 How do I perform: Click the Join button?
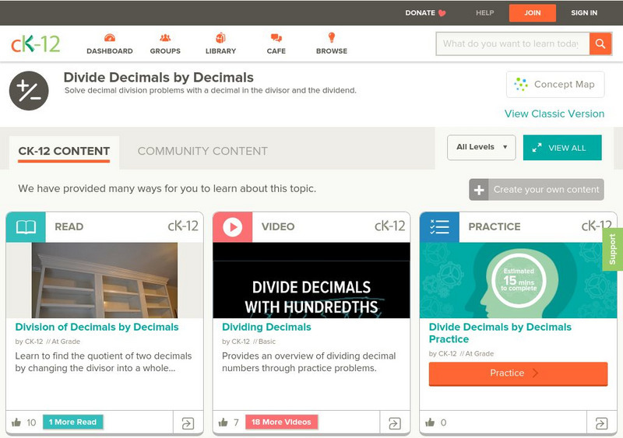[533, 13]
